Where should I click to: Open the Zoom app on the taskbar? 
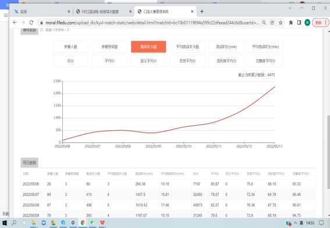44,223
